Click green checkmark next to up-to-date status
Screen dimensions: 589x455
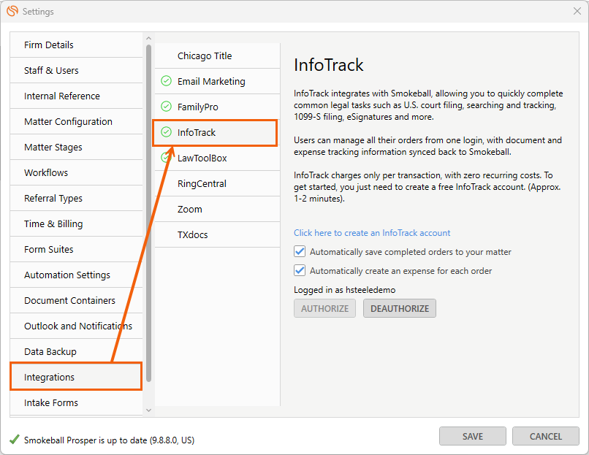15,440
